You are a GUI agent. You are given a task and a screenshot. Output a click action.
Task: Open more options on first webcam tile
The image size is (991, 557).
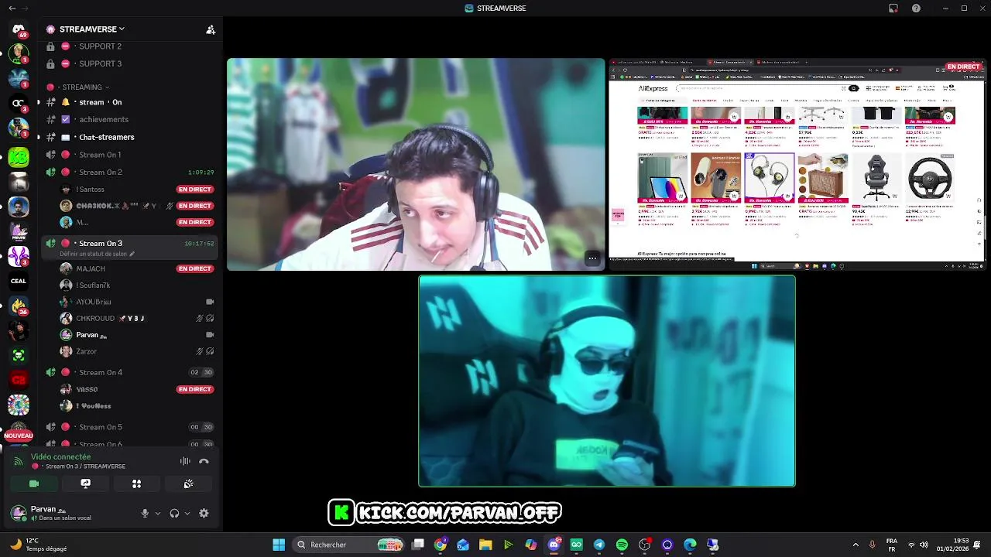pos(592,258)
